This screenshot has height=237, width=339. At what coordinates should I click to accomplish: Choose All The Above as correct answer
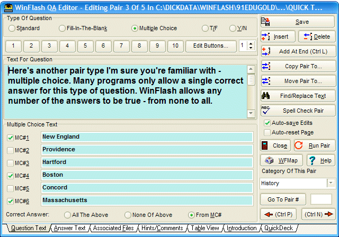coord(67,215)
